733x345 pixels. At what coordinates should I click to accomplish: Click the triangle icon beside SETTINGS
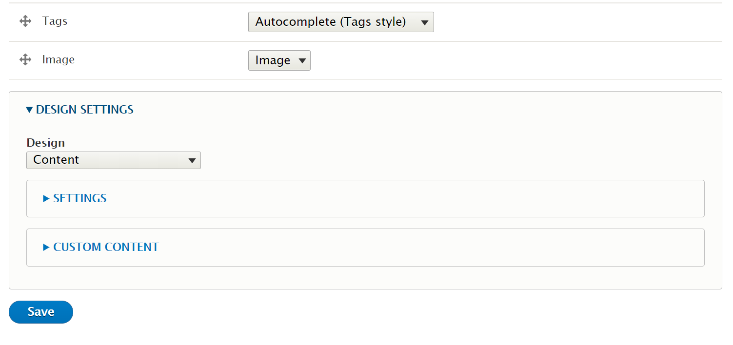point(46,198)
